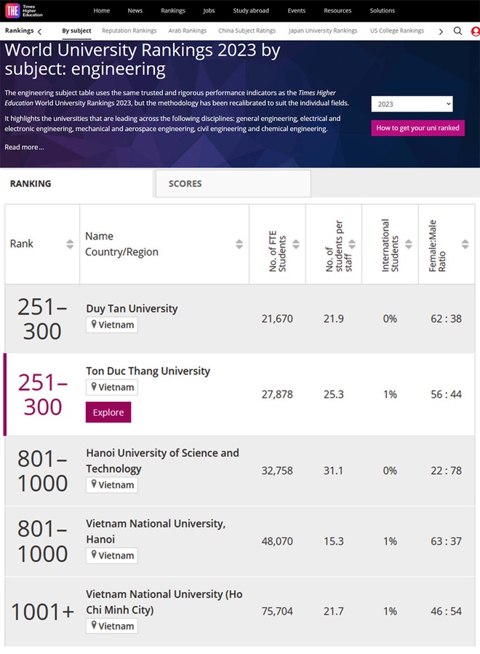Click the user account icon
This screenshot has width=480, height=654.
coord(476,31)
